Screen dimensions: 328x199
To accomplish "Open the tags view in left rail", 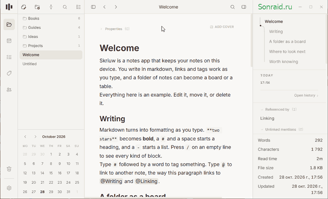I will click(9, 74).
